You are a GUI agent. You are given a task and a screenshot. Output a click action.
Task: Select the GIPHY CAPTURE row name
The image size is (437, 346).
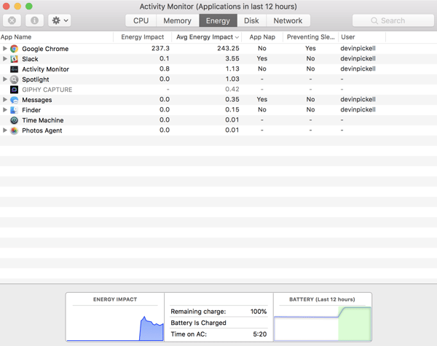[x=47, y=90]
